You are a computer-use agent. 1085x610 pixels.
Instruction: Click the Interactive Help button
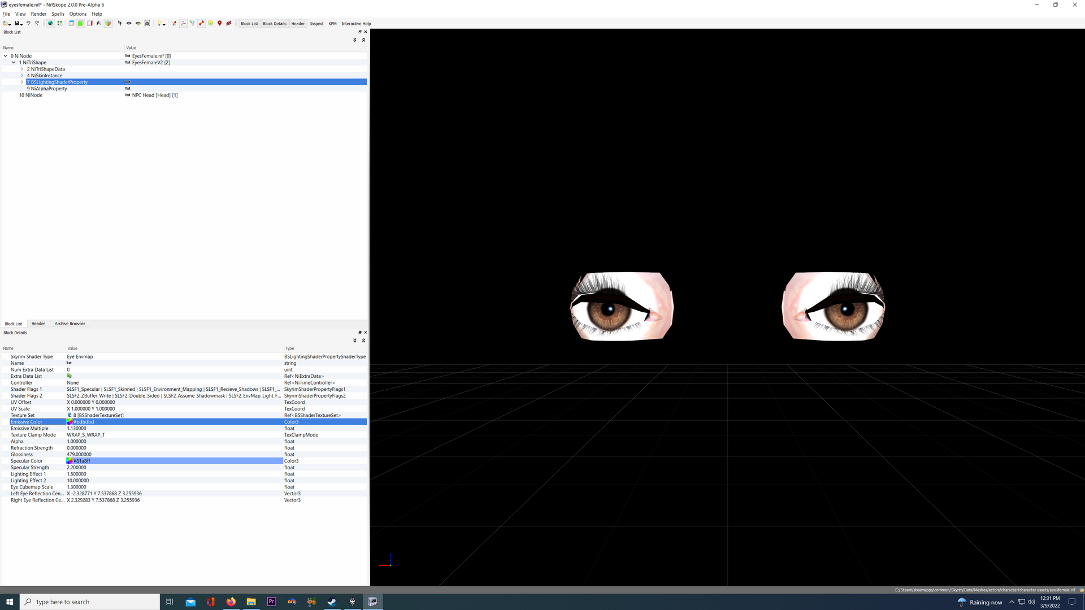356,24
